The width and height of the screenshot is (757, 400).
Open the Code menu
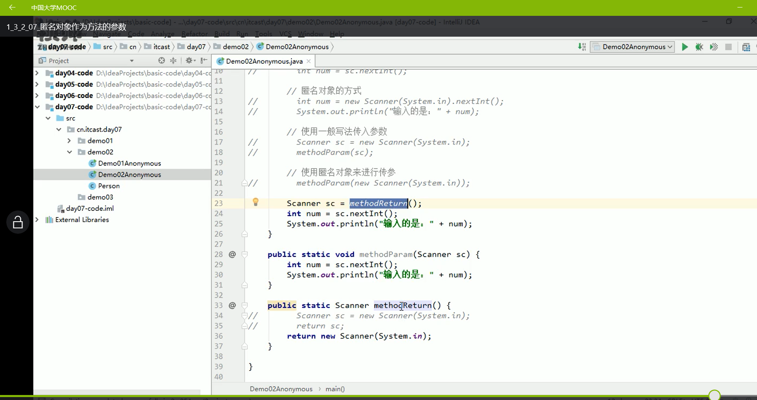[136, 34]
